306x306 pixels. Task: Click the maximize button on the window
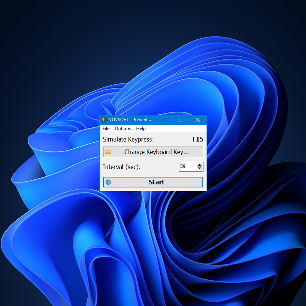[x=180, y=120]
